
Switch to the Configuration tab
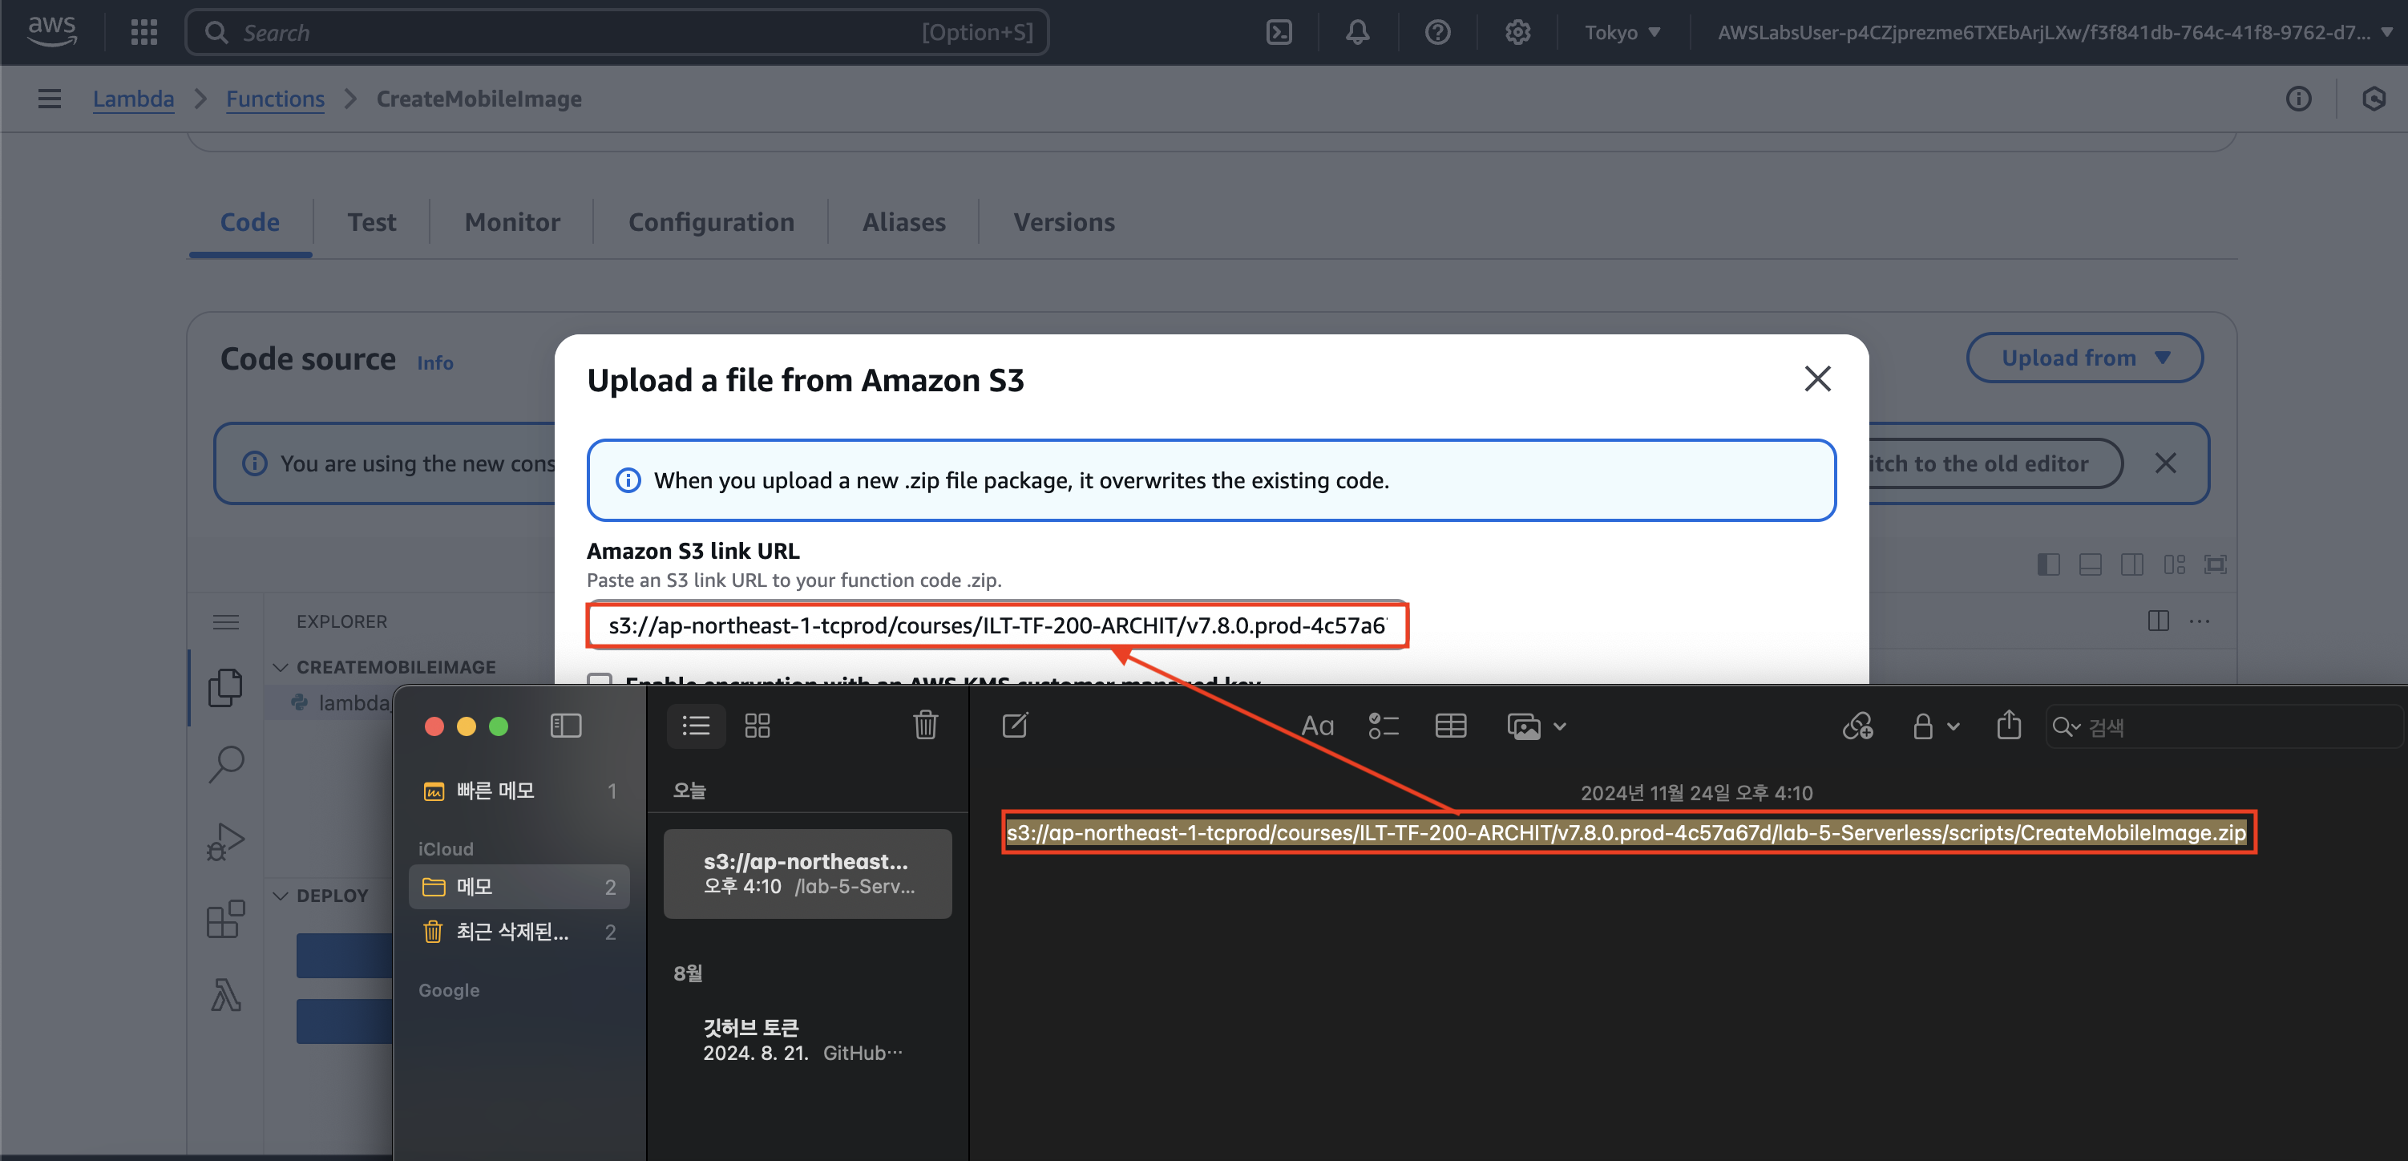coord(710,222)
